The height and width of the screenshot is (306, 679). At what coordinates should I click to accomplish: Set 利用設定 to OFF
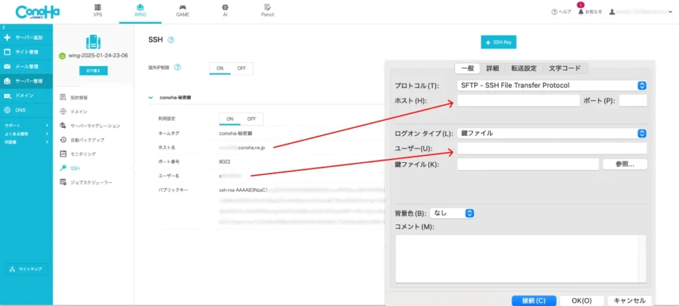click(x=251, y=119)
